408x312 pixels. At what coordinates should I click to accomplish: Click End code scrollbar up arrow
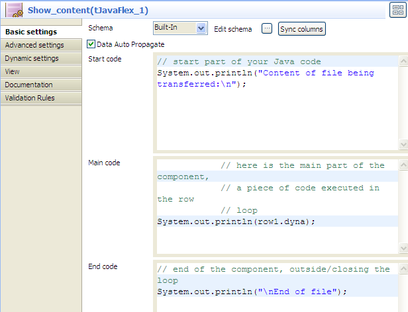click(x=403, y=269)
